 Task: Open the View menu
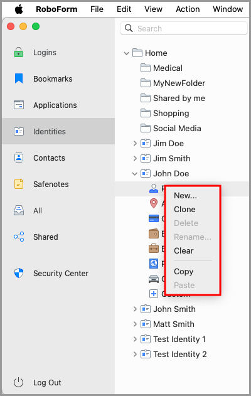pos(153,9)
